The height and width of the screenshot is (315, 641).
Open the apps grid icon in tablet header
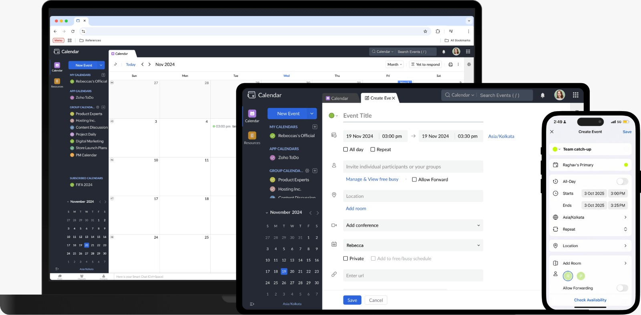pyautogui.click(x=576, y=95)
